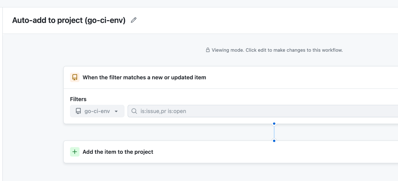The height and width of the screenshot is (181, 398).
Task: Click the lock icon beside Viewing mode
Action: coord(208,50)
